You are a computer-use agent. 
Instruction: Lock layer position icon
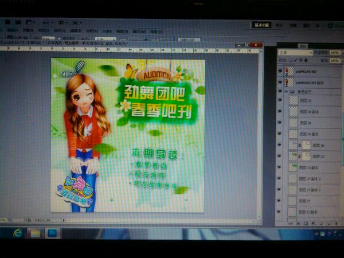[x=300, y=60]
